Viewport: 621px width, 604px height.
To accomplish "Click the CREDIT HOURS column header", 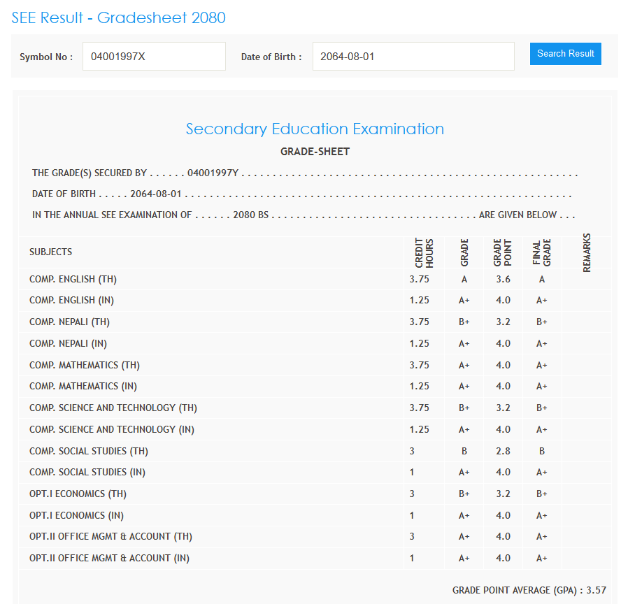I will coord(424,252).
